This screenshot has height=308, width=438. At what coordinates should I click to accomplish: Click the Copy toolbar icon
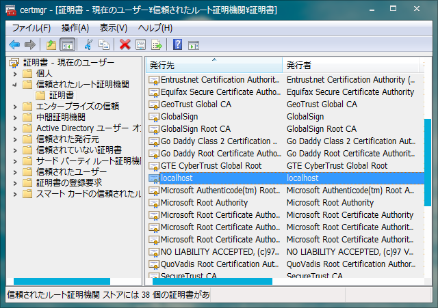(x=104, y=44)
